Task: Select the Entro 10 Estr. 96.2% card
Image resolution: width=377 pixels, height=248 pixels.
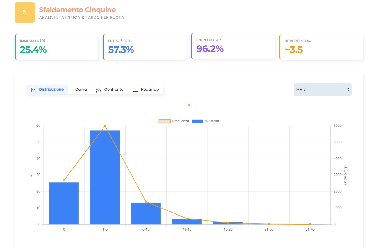Action: (233, 46)
